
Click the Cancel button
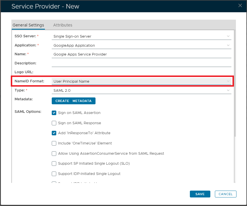tap(225, 194)
